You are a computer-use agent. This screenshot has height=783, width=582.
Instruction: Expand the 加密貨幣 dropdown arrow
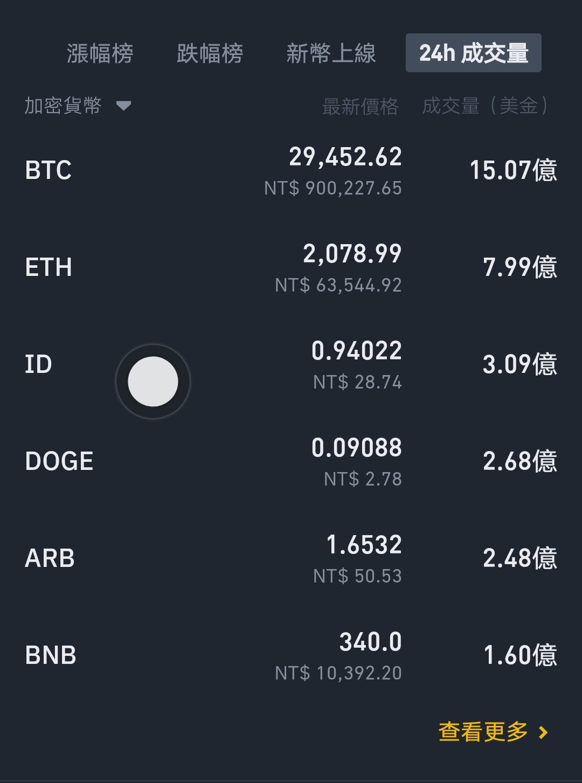coord(123,106)
